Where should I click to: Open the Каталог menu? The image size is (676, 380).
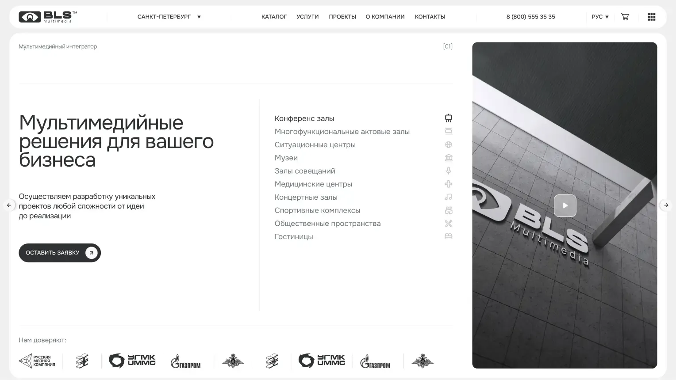[x=274, y=17]
